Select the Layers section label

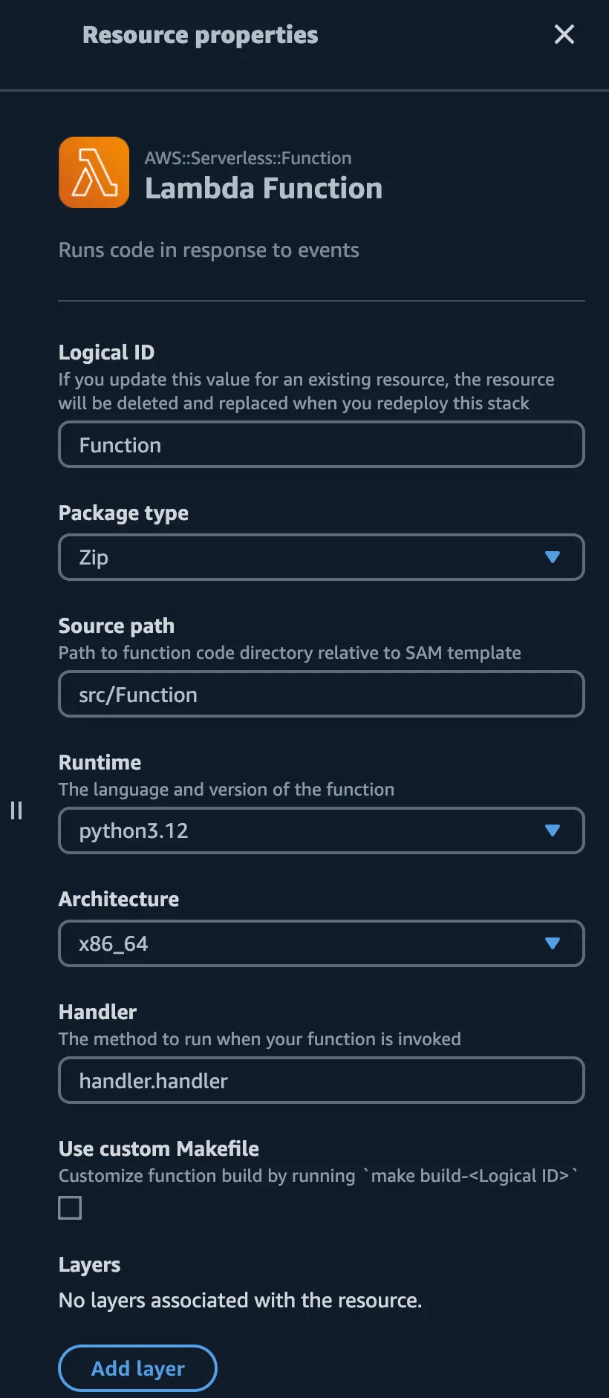point(89,1264)
